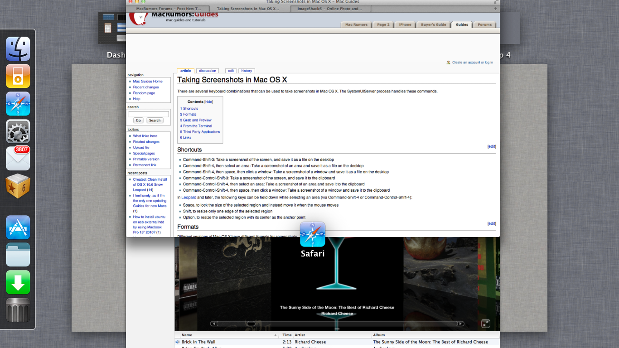Jump to 1 Shortcuts in contents
619x348 pixels.
[189, 109]
